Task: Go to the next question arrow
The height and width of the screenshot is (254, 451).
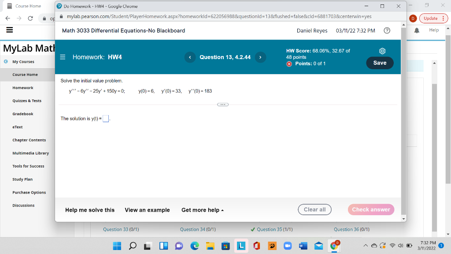Action: tap(260, 57)
